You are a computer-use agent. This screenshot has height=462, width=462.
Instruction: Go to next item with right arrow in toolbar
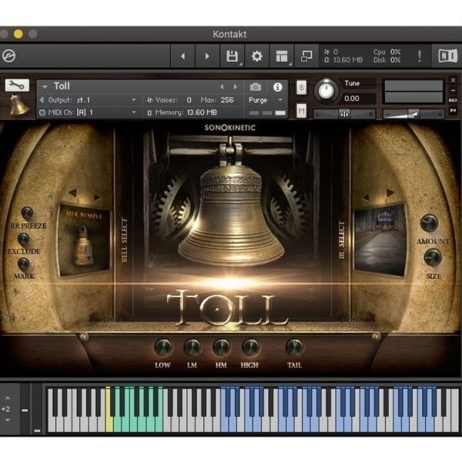(x=207, y=56)
